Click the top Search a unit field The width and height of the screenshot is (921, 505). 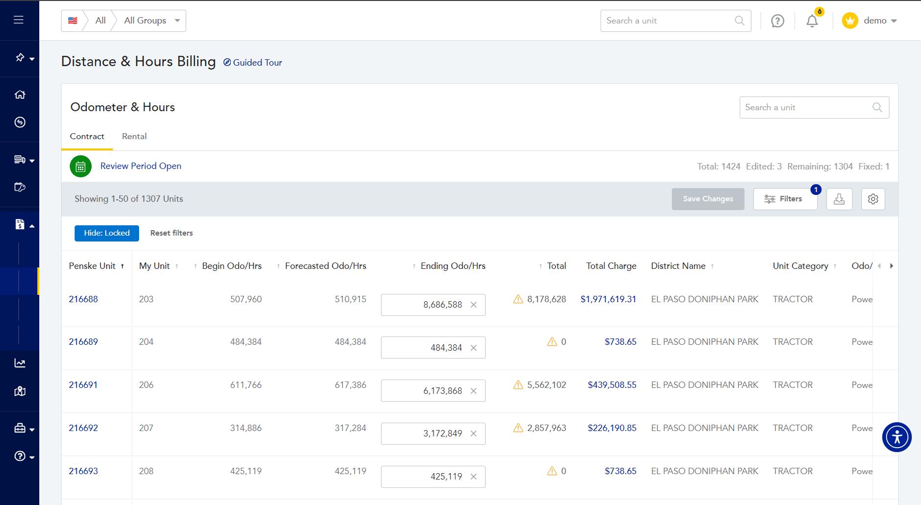pos(676,21)
